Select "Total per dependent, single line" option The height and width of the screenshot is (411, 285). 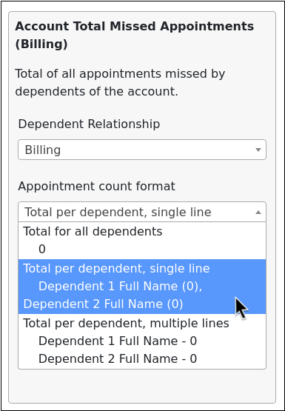point(142,287)
